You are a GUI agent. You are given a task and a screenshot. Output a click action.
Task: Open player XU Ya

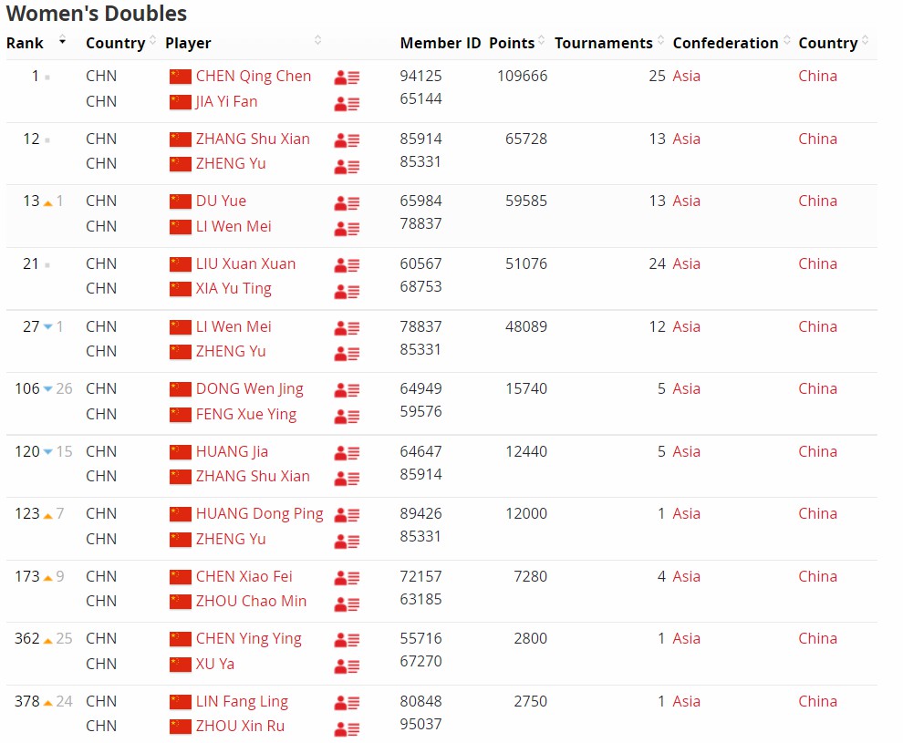pos(215,665)
